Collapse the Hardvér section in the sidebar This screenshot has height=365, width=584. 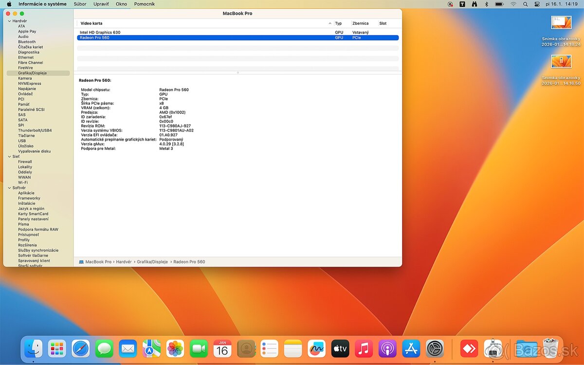8,20
